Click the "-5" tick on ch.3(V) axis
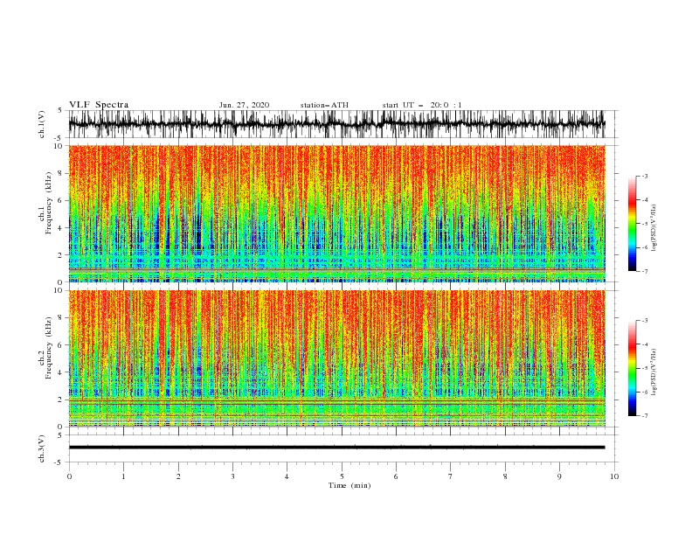This screenshot has height=535, width=692. [59, 462]
